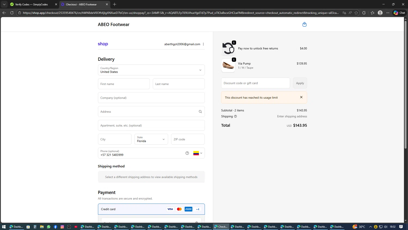Click the browser back arrow

click(4, 13)
